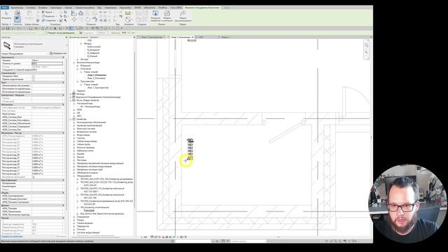
Task: Select 'Гибкие воздуховоды' family category
Action: (87, 141)
